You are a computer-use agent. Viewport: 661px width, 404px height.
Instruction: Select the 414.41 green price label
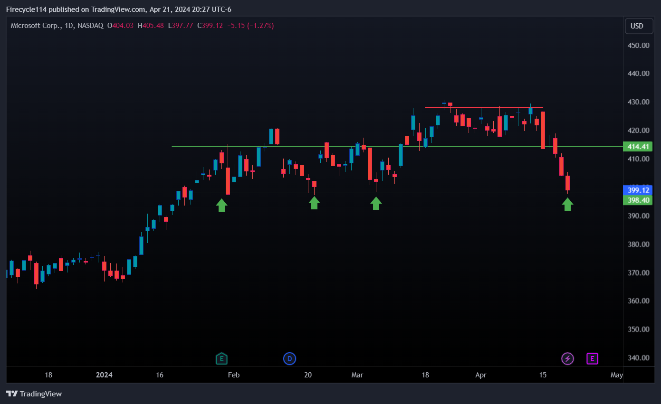point(637,147)
